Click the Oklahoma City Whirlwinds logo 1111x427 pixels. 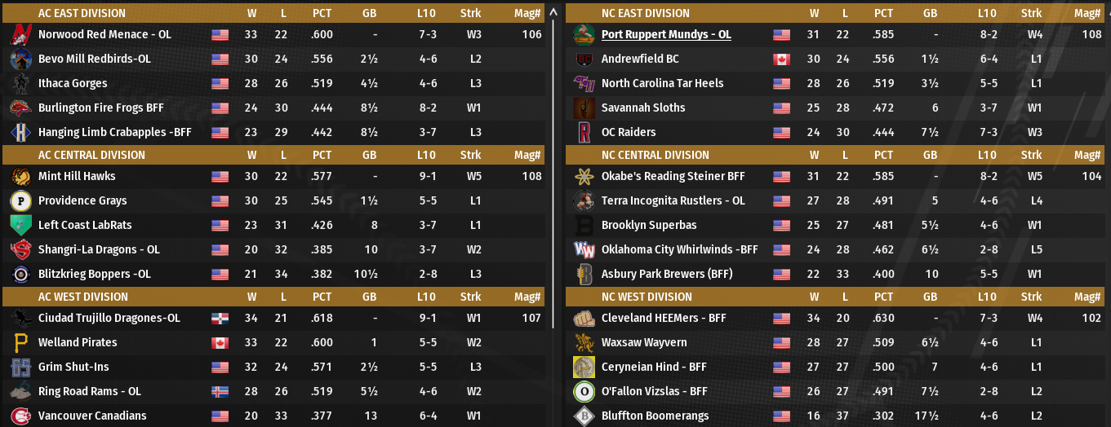pyautogui.click(x=584, y=250)
